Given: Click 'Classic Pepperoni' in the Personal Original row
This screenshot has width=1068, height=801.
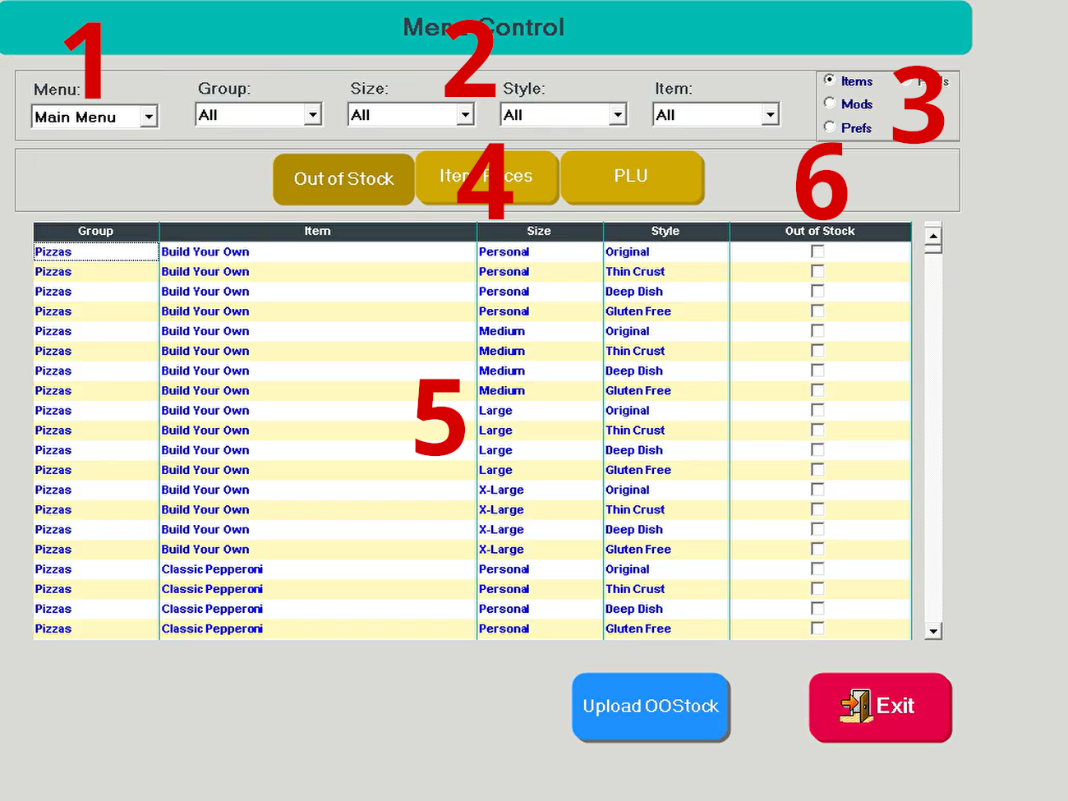Looking at the screenshot, I should tap(212, 569).
